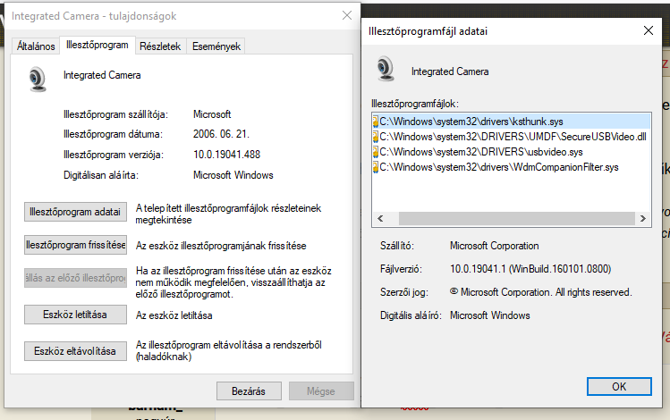
Task: Click the file icon beside SecureUSBVideo.dll
Action: click(x=376, y=137)
